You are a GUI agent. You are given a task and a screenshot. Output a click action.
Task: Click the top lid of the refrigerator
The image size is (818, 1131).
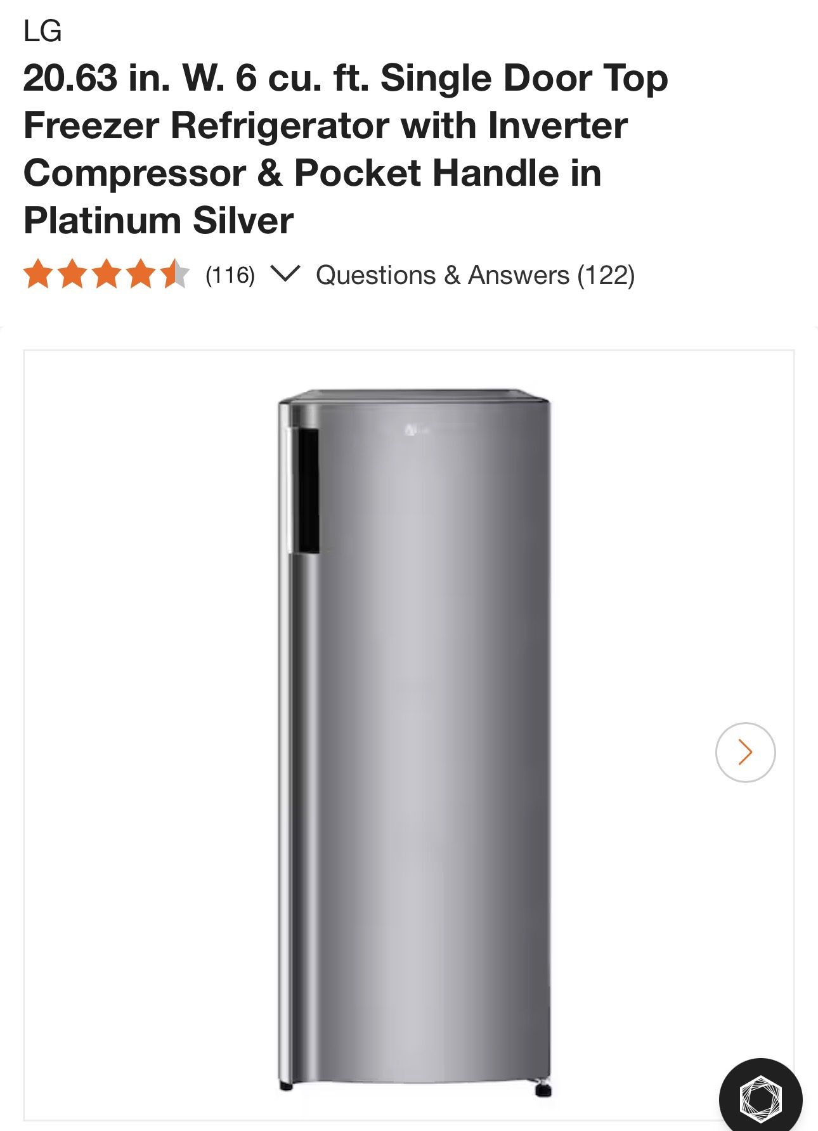415,397
